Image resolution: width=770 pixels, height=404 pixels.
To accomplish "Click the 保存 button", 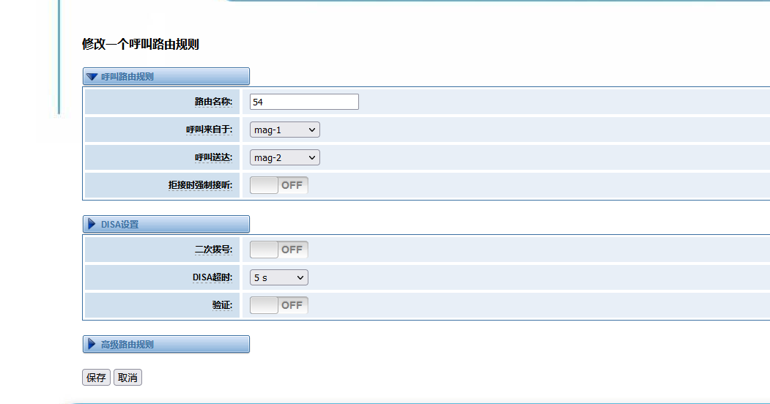I will 96,378.
